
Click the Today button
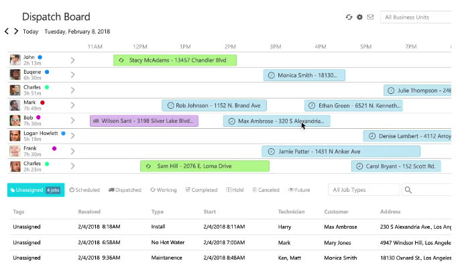click(31, 32)
